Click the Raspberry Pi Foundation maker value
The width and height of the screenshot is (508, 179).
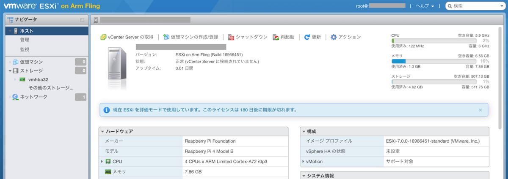click(210, 141)
